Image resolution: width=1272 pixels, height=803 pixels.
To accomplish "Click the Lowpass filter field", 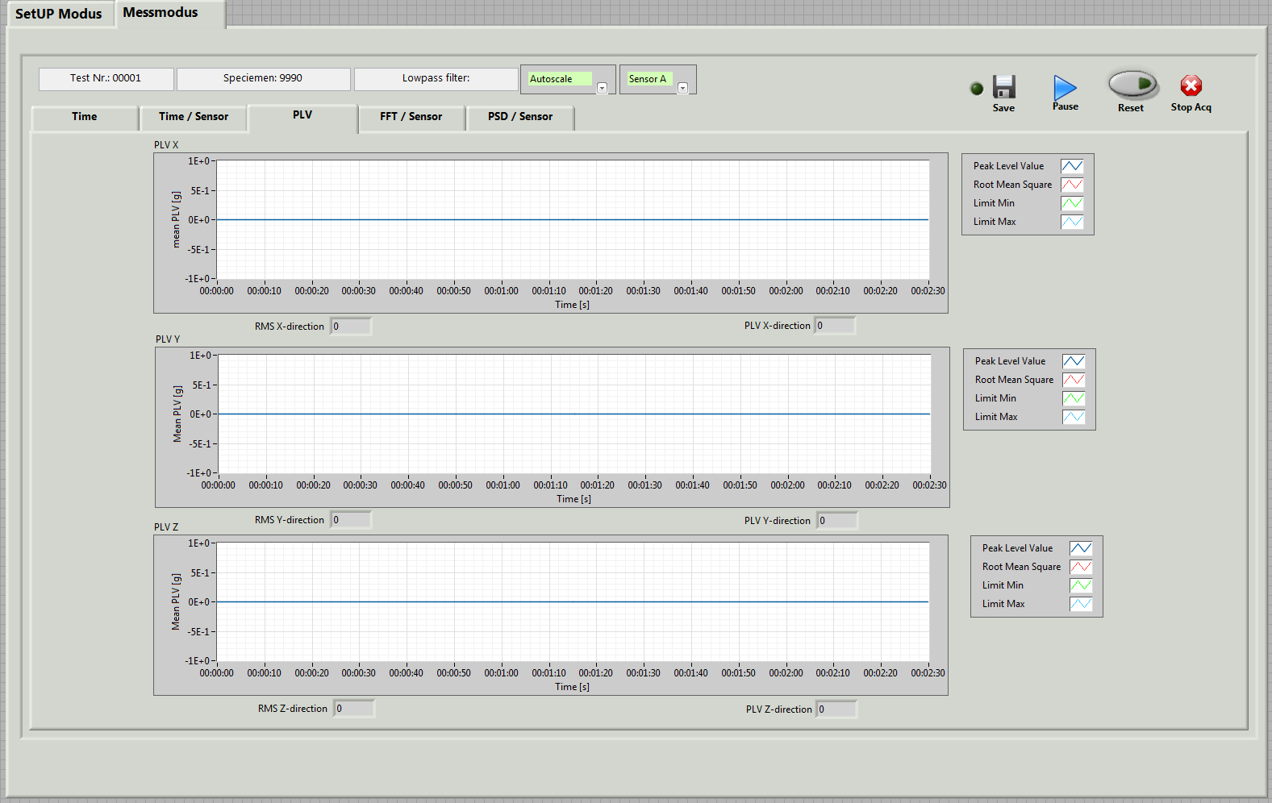I will point(436,79).
